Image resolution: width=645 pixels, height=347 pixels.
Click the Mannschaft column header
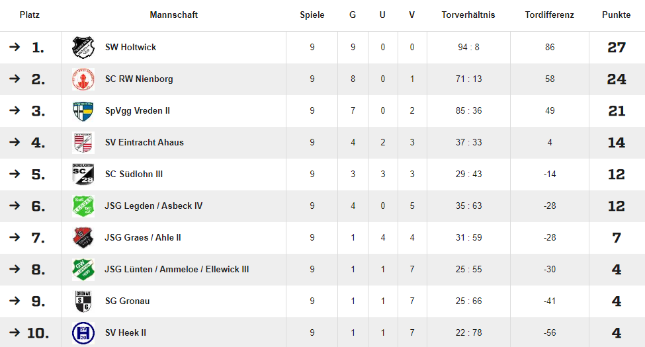point(173,15)
